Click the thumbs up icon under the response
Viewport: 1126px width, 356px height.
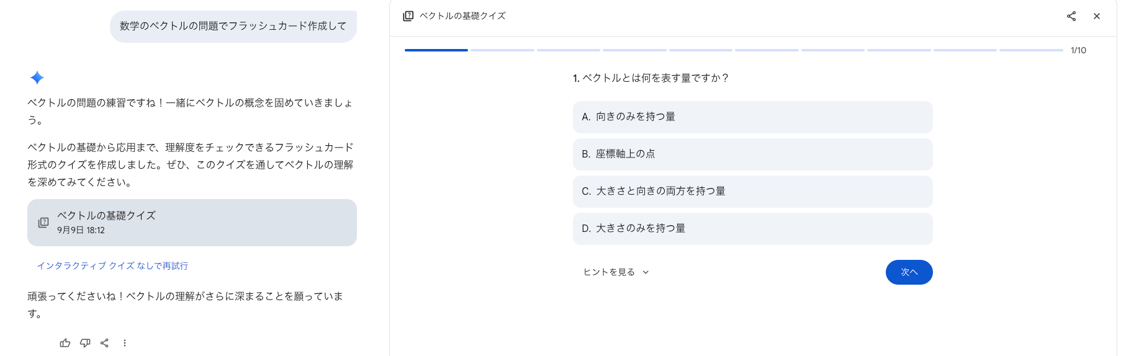65,343
